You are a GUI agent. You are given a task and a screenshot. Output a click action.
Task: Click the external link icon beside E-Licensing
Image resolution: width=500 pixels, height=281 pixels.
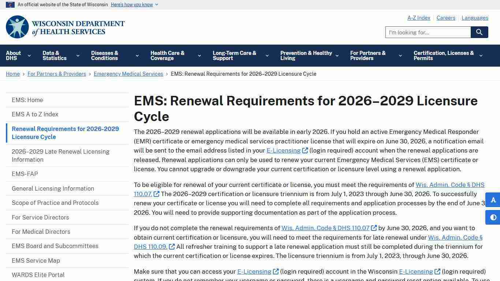click(305, 150)
